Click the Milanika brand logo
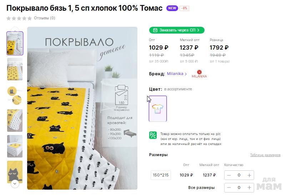287x195 pixels. coord(199,74)
